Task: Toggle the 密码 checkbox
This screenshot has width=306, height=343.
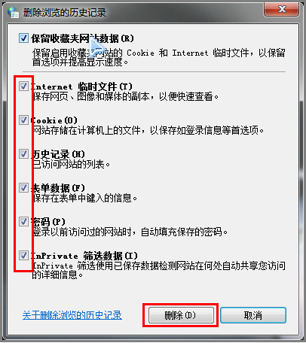Action: click(x=23, y=222)
